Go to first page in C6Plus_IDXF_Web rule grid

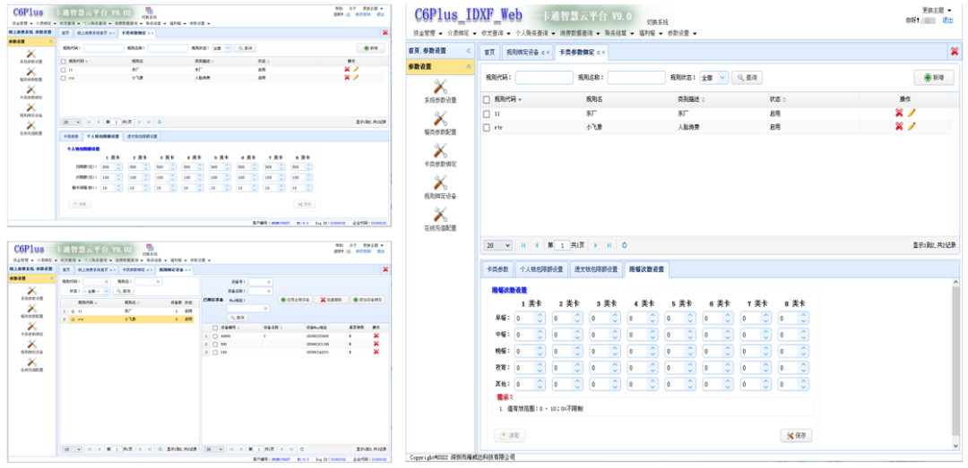(x=523, y=245)
